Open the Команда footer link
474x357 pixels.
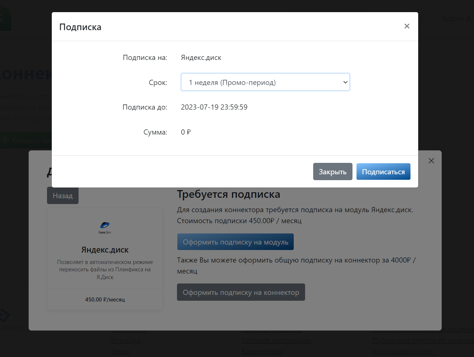coord(126,340)
